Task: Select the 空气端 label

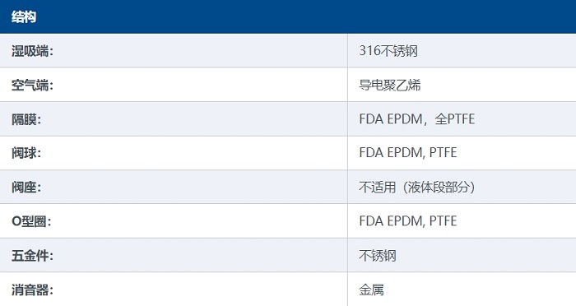Action: (32, 85)
